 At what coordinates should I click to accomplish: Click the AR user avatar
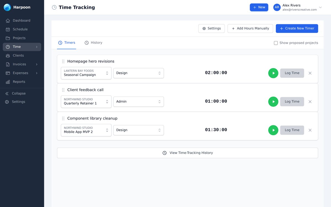pos(277,7)
